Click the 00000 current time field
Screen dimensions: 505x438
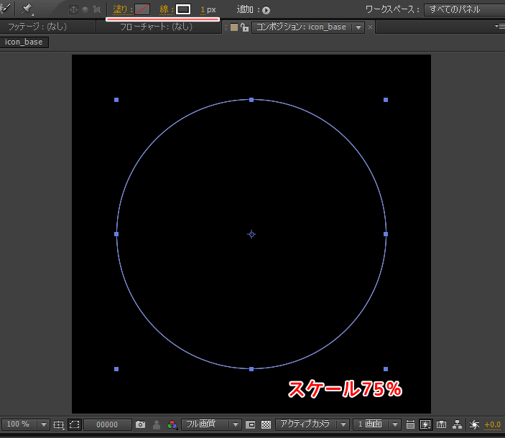(107, 424)
